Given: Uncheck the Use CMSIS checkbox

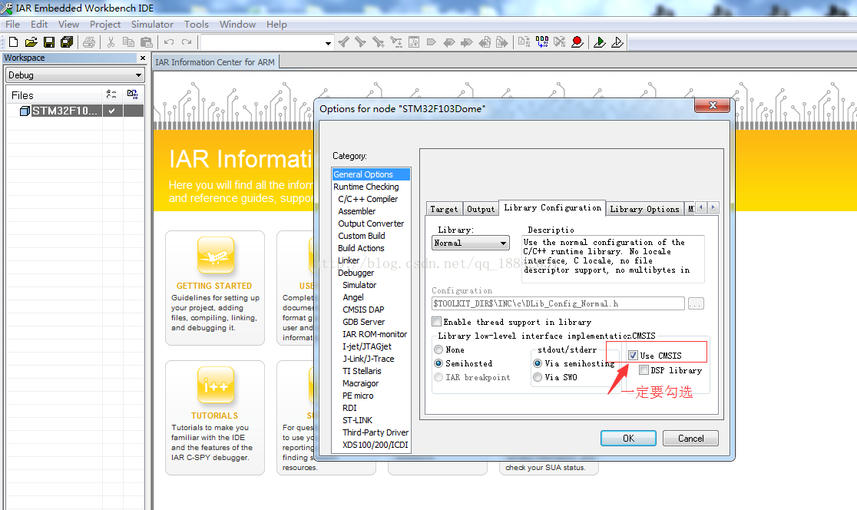Looking at the screenshot, I should point(633,356).
